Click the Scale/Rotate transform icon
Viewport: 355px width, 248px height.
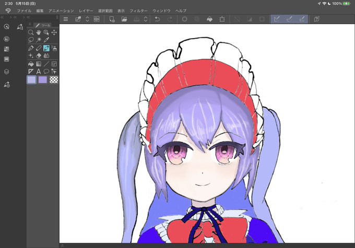[x=222, y=19]
